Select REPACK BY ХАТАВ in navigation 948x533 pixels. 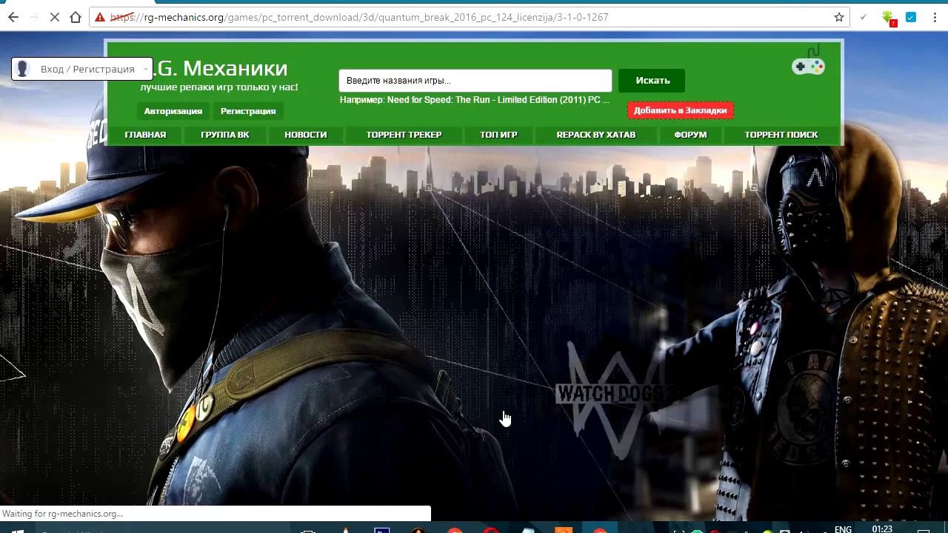coord(595,135)
